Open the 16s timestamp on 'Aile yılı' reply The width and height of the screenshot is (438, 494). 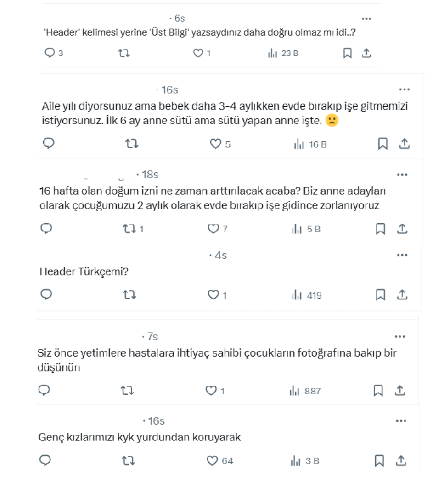(x=169, y=90)
